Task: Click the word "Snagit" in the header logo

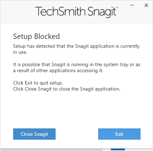Action: (x=102, y=12)
